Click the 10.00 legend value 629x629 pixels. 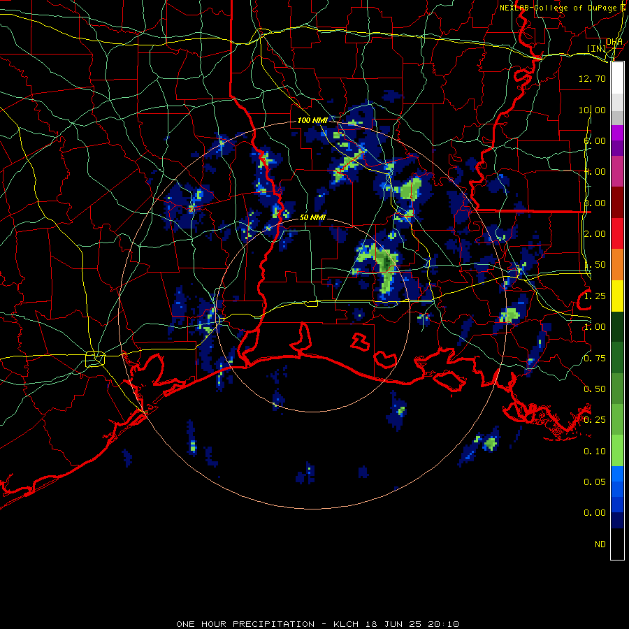pos(592,110)
